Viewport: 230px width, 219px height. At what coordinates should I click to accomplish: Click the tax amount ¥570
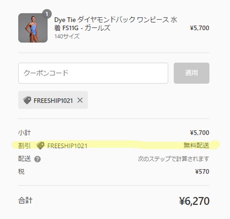coord(202,172)
